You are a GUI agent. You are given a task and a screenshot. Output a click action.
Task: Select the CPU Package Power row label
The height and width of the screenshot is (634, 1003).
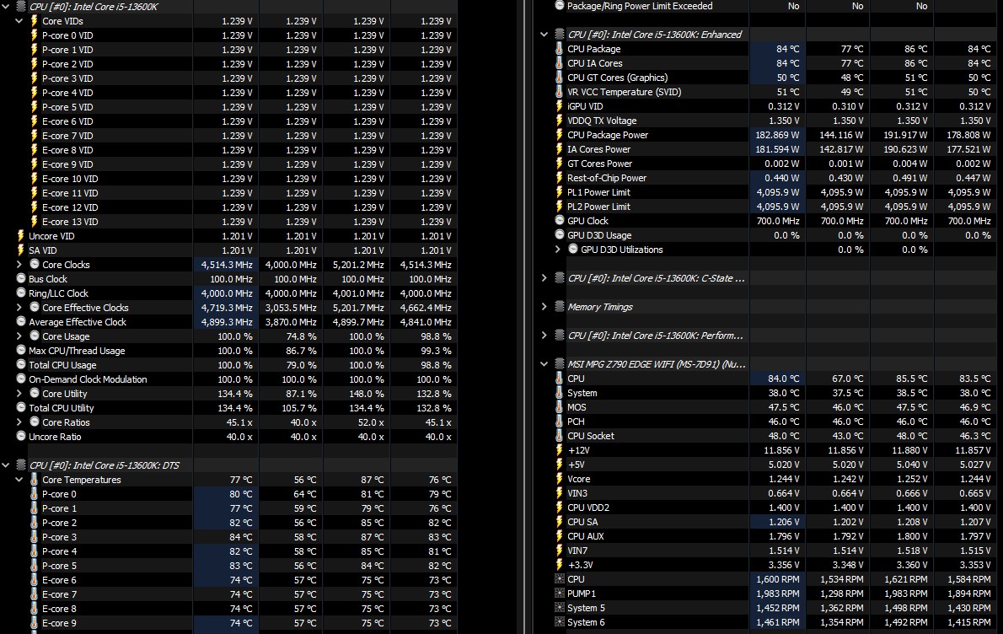pyautogui.click(x=608, y=135)
